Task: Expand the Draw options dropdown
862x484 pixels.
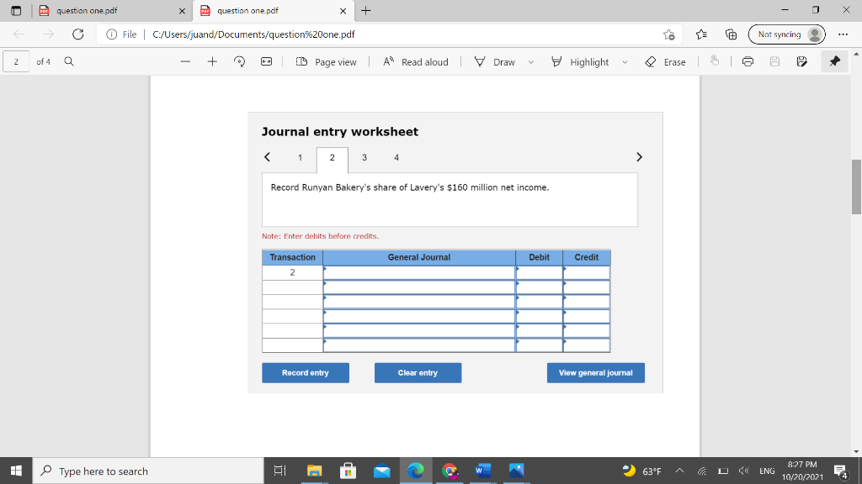Action: (x=531, y=62)
